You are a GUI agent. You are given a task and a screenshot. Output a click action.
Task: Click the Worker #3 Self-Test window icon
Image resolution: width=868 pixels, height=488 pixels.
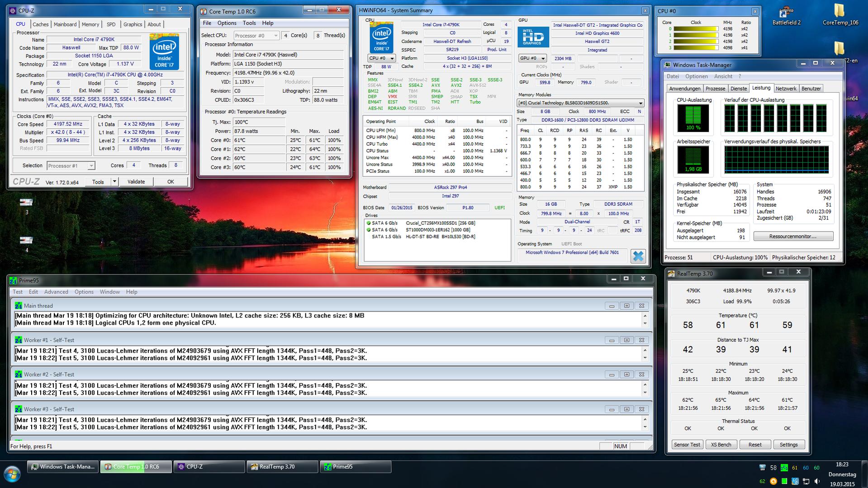click(18, 409)
